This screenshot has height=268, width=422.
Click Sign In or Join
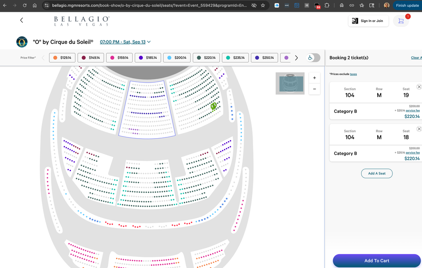pyautogui.click(x=368, y=21)
